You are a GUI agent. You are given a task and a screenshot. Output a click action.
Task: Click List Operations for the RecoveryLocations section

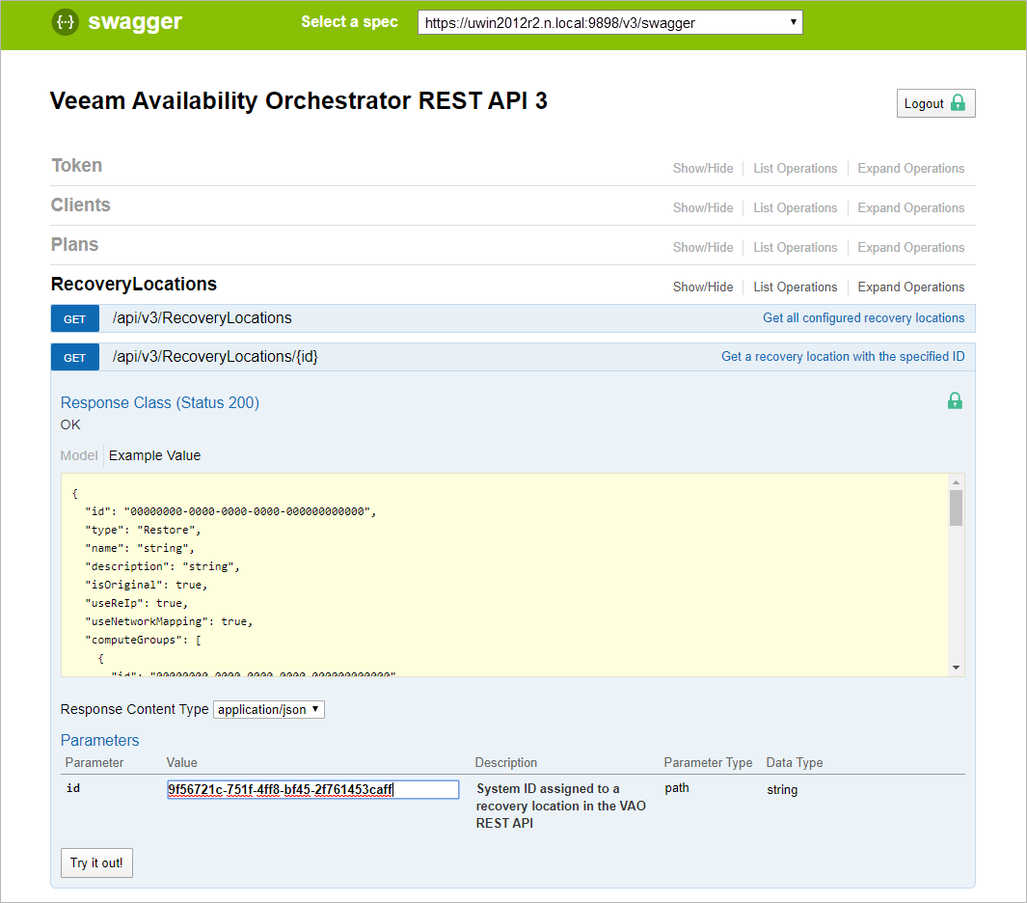tap(796, 287)
